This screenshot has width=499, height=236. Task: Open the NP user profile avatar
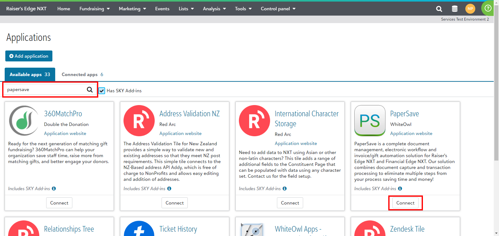470,9
